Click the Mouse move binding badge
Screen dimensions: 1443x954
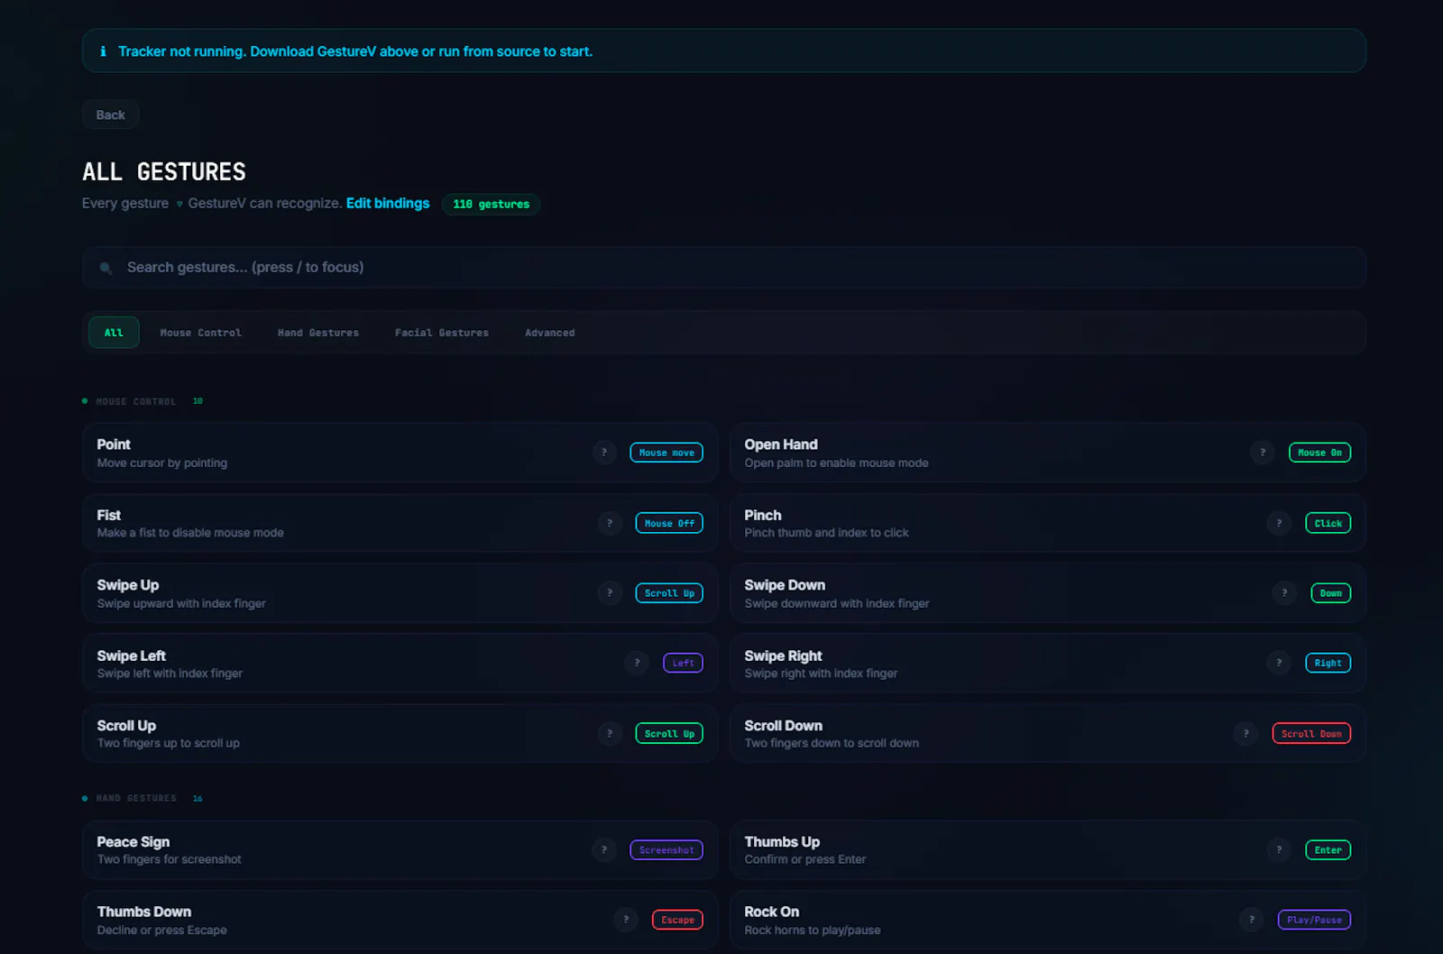(666, 453)
